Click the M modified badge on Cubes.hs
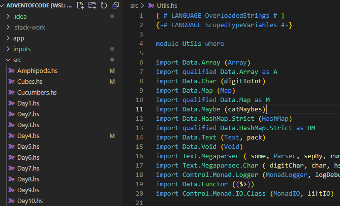The height and width of the screenshot is (206, 340). 112,82
